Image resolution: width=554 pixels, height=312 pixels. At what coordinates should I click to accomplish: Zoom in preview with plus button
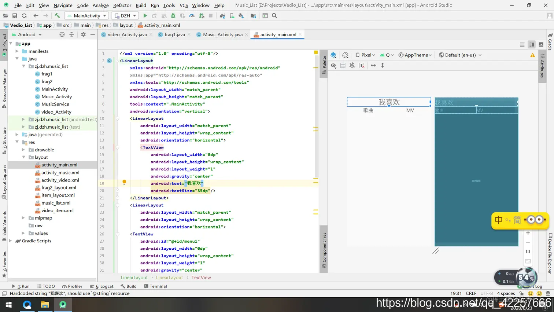(x=528, y=233)
